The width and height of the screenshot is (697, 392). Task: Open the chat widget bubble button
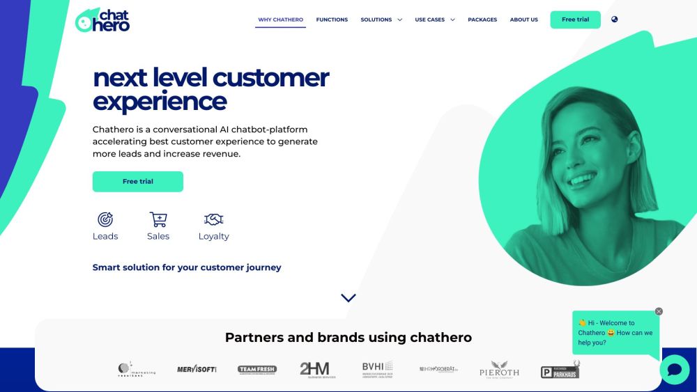tap(674, 369)
